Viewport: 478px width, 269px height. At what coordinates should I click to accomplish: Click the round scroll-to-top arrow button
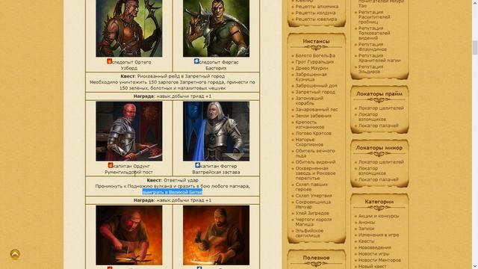pyautogui.click(x=15, y=254)
